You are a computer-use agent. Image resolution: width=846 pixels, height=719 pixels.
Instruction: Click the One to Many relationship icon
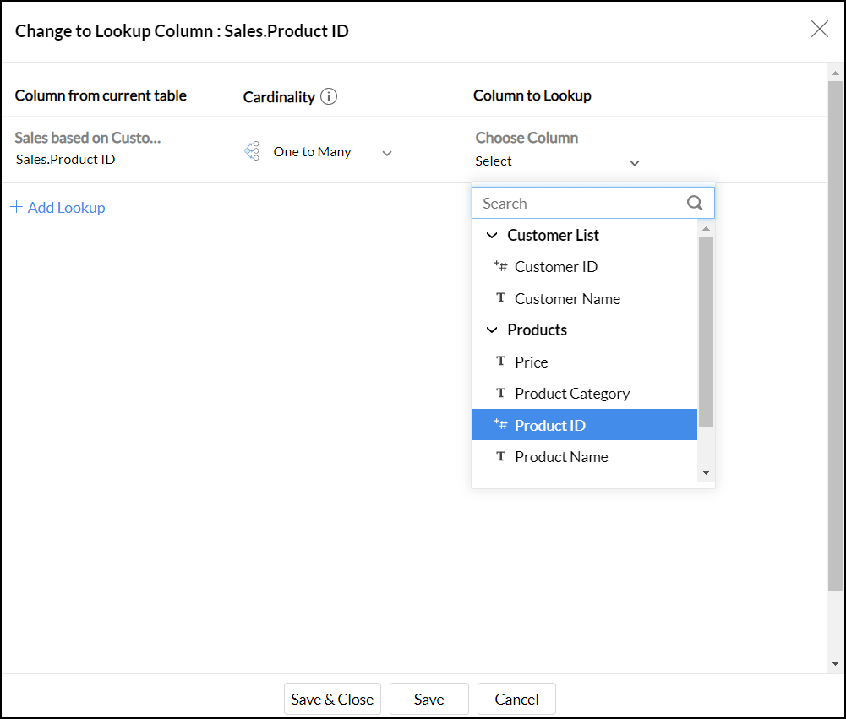(251, 150)
